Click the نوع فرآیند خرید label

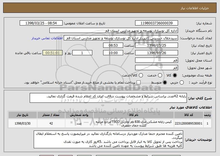coord(200,83)
